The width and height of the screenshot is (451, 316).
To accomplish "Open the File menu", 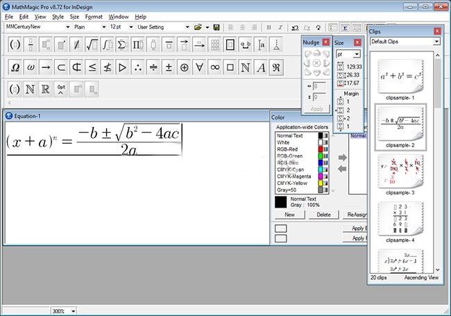I will coord(9,17).
